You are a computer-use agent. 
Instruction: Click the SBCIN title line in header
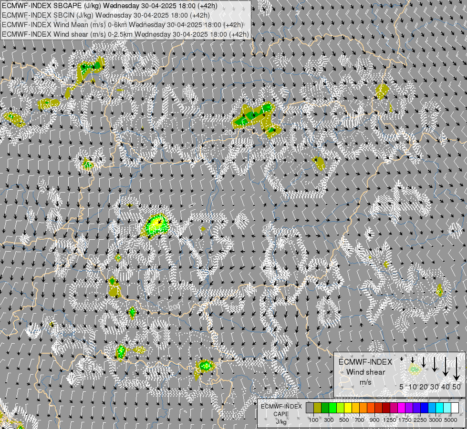[106, 15]
